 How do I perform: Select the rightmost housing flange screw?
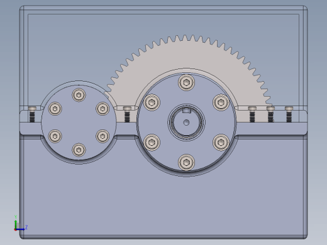pos(289,114)
